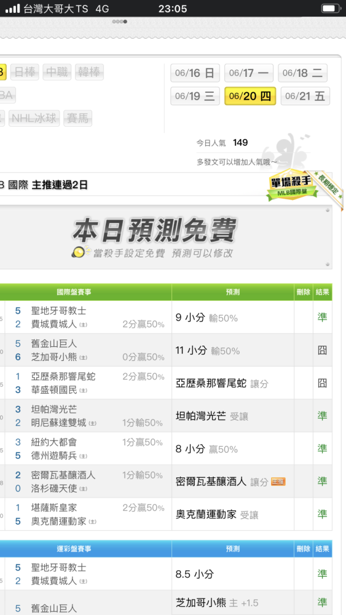346x615 pixels.
Task: Open the 日棒 league tab
Action: 25,72
